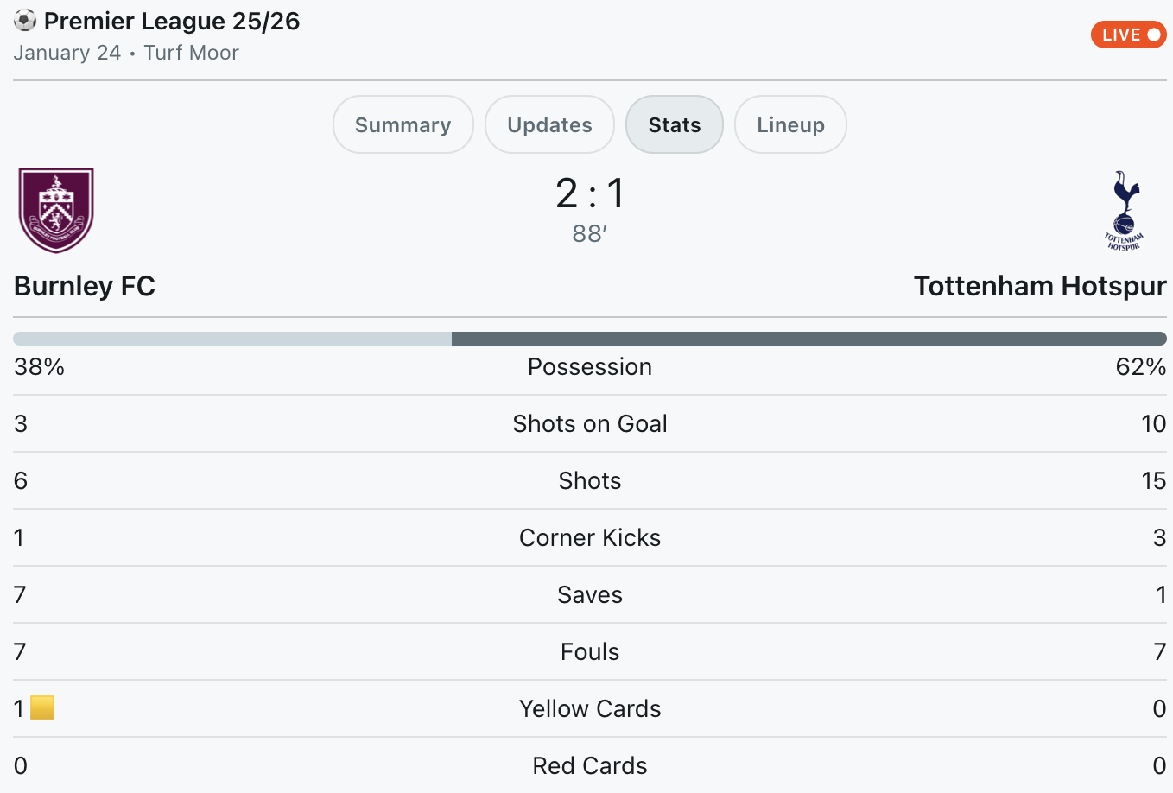Click the yellow card icon for Burnley
The width and height of the screenshot is (1173, 793).
pos(42,708)
